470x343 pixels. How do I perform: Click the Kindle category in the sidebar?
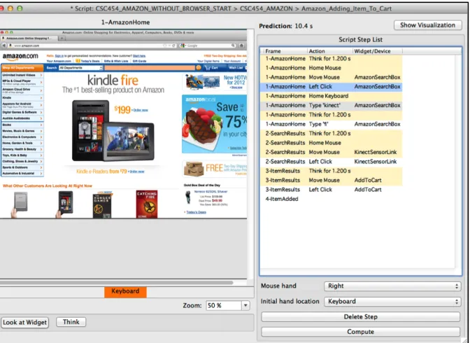[x=22, y=98]
